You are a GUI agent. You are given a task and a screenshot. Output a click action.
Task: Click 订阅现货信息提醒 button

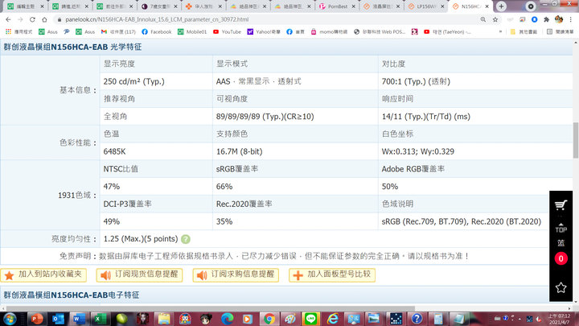point(139,275)
